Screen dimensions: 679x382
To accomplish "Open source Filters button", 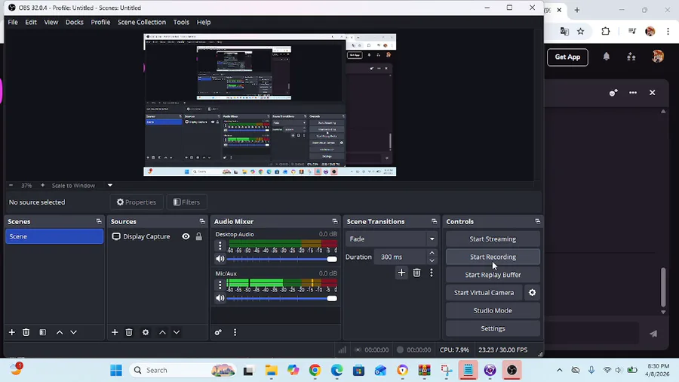I will click(x=186, y=202).
